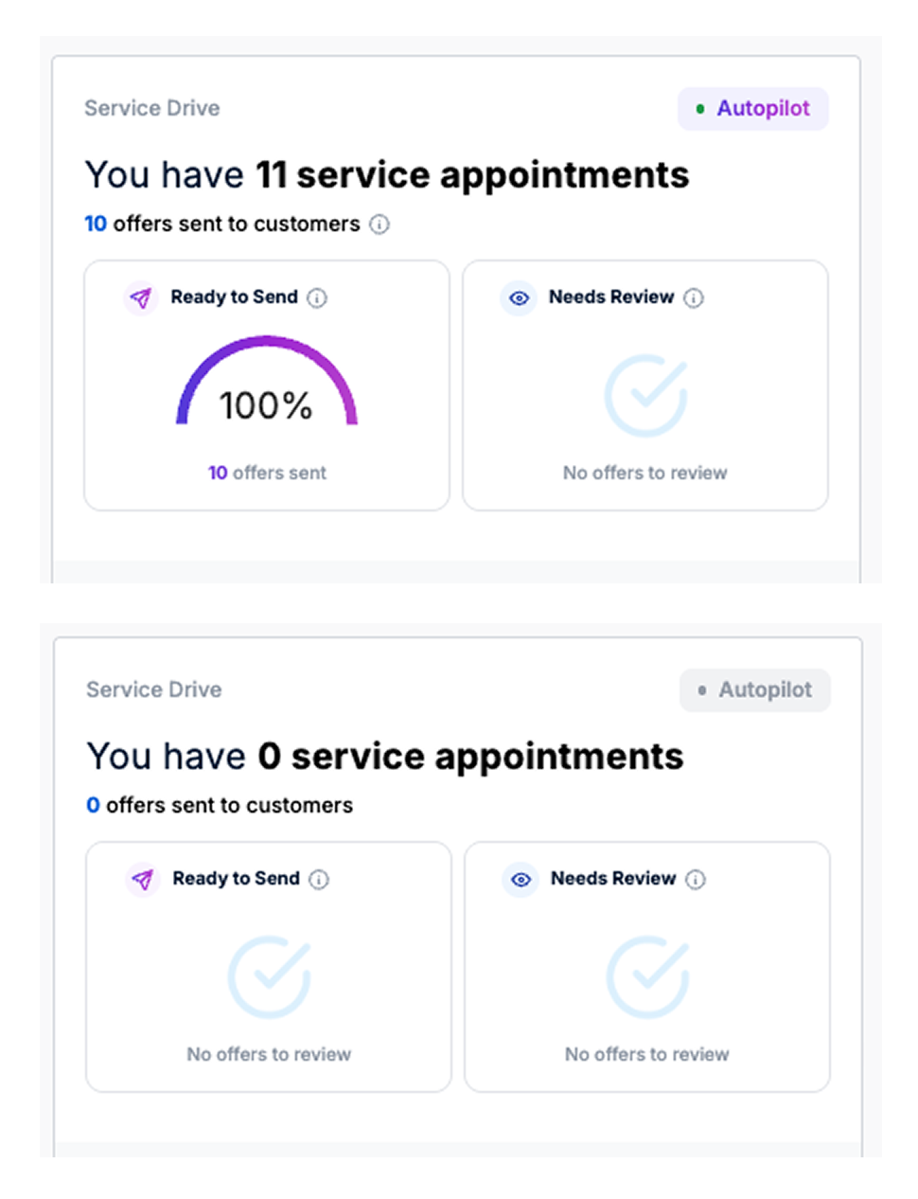Click Needs Review checkmark circle in 0-appointments card
This screenshot has height=1199, width=918.
coord(647,977)
